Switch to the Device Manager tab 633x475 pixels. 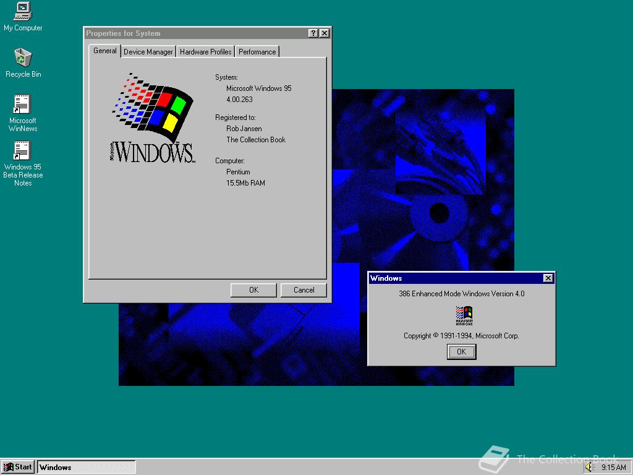pyautogui.click(x=148, y=52)
